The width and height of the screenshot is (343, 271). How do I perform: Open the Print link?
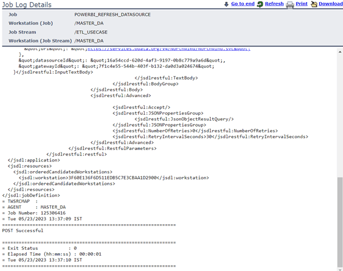pos(301,4)
